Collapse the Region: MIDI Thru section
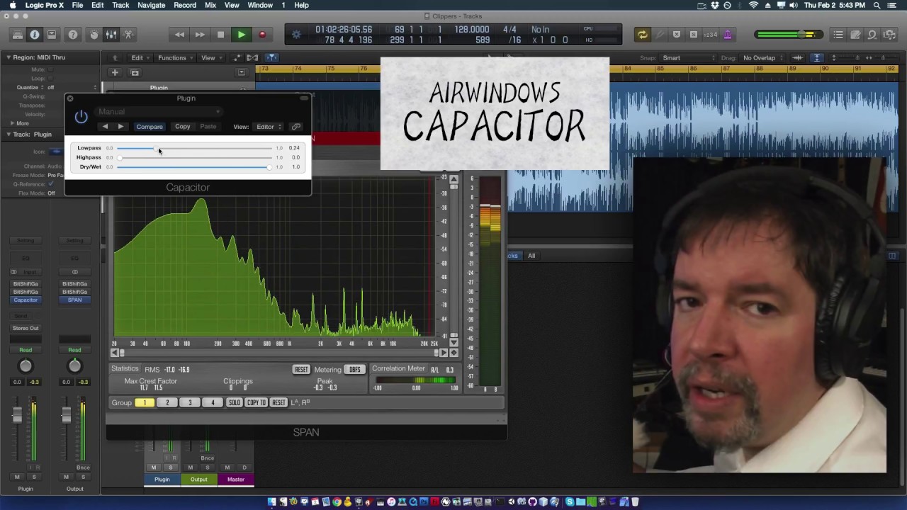 tap(9, 57)
